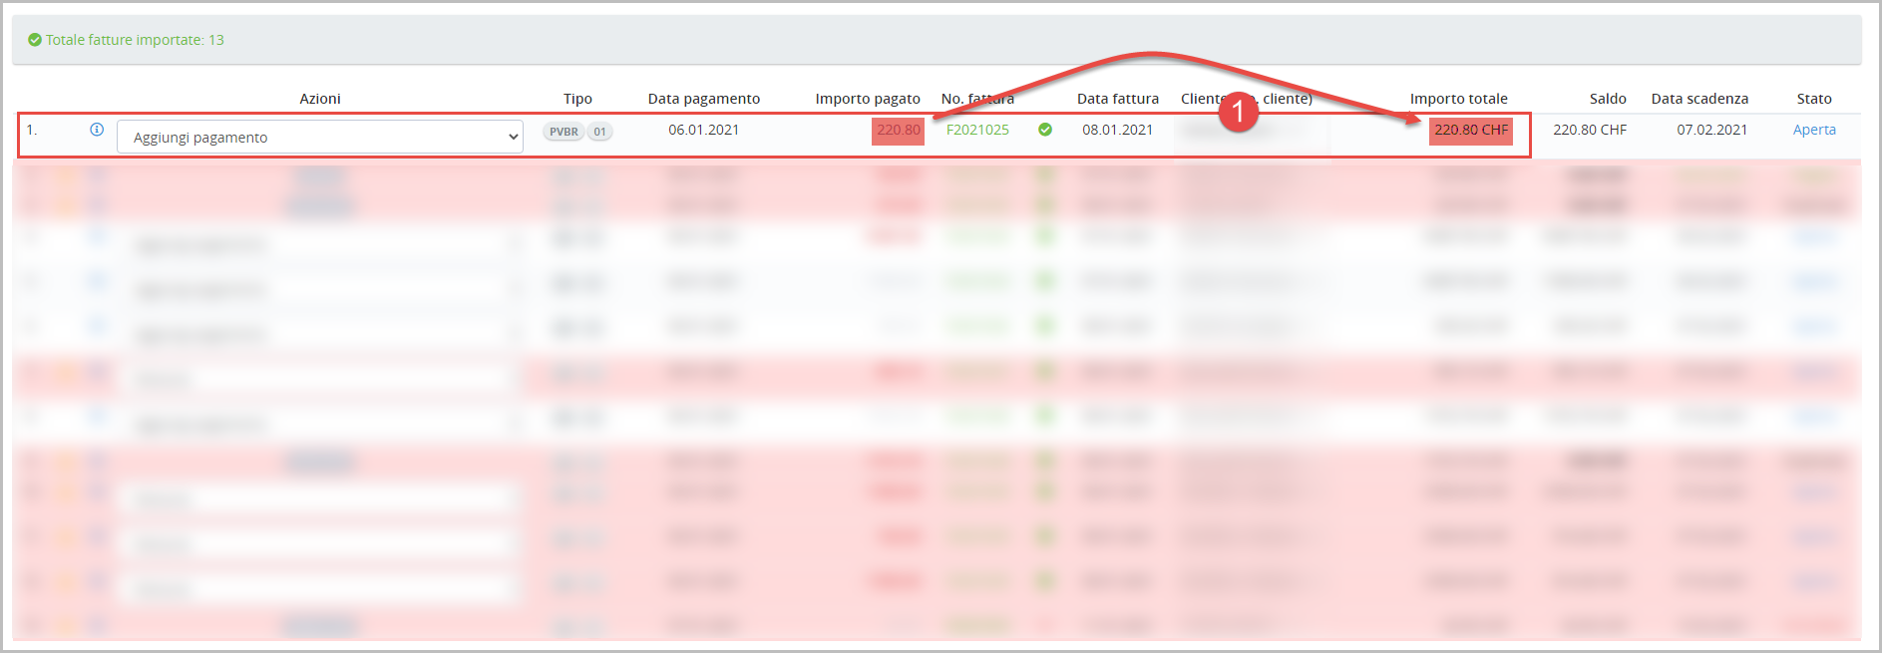Click the 'Data scadenza' column header
1882x653 pixels.
tap(1699, 99)
